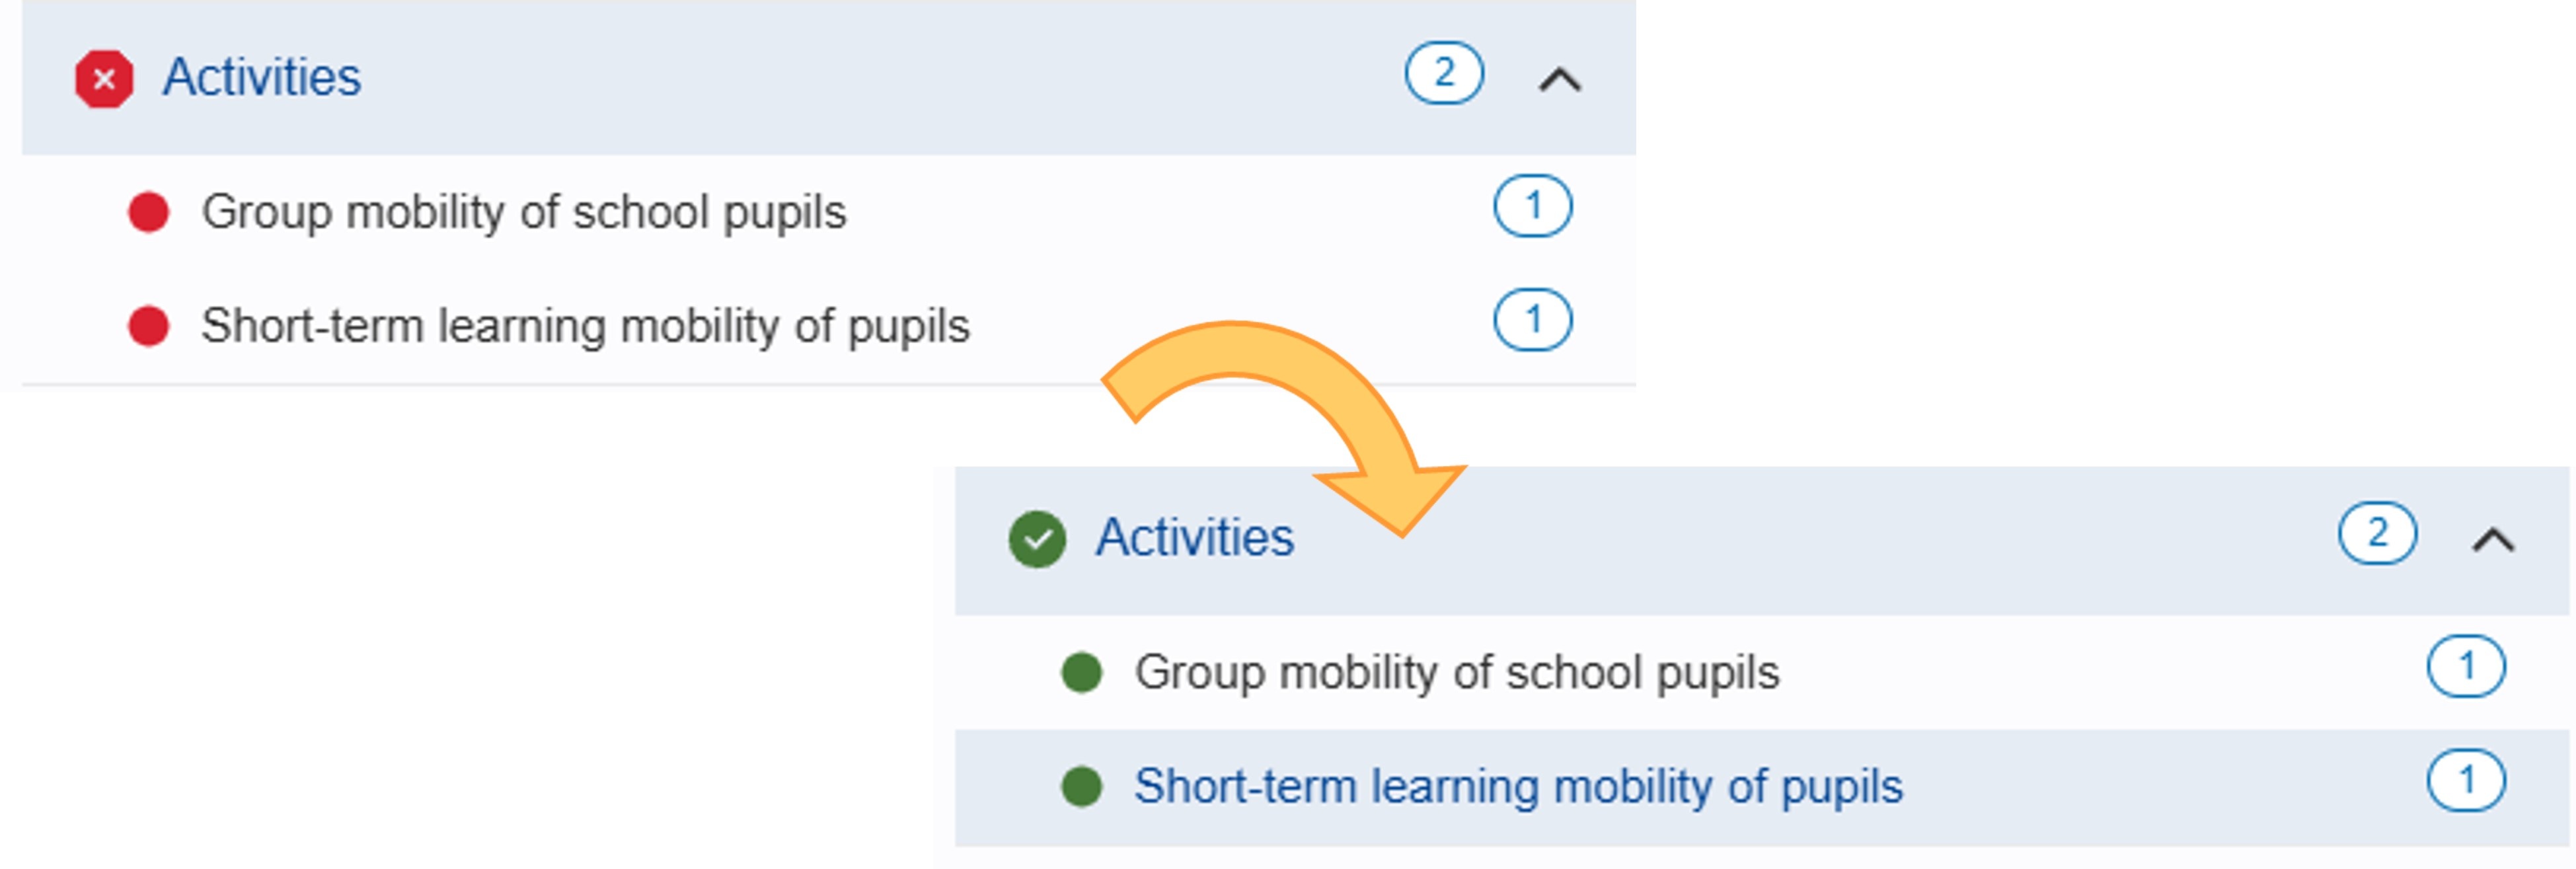Select Group mobility of school pupils with green status
Screen dimensions: 2576x869
(1456, 672)
